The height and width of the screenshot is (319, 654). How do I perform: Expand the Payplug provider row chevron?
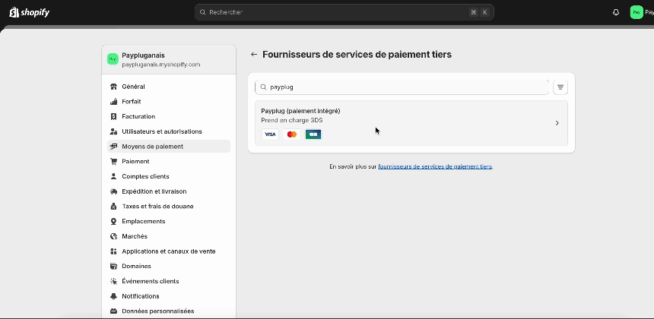[557, 123]
